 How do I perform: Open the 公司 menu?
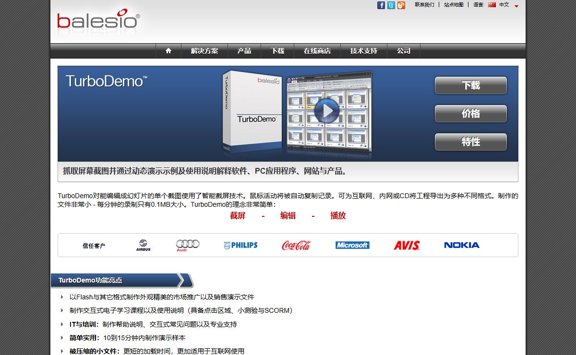pos(404,51)
